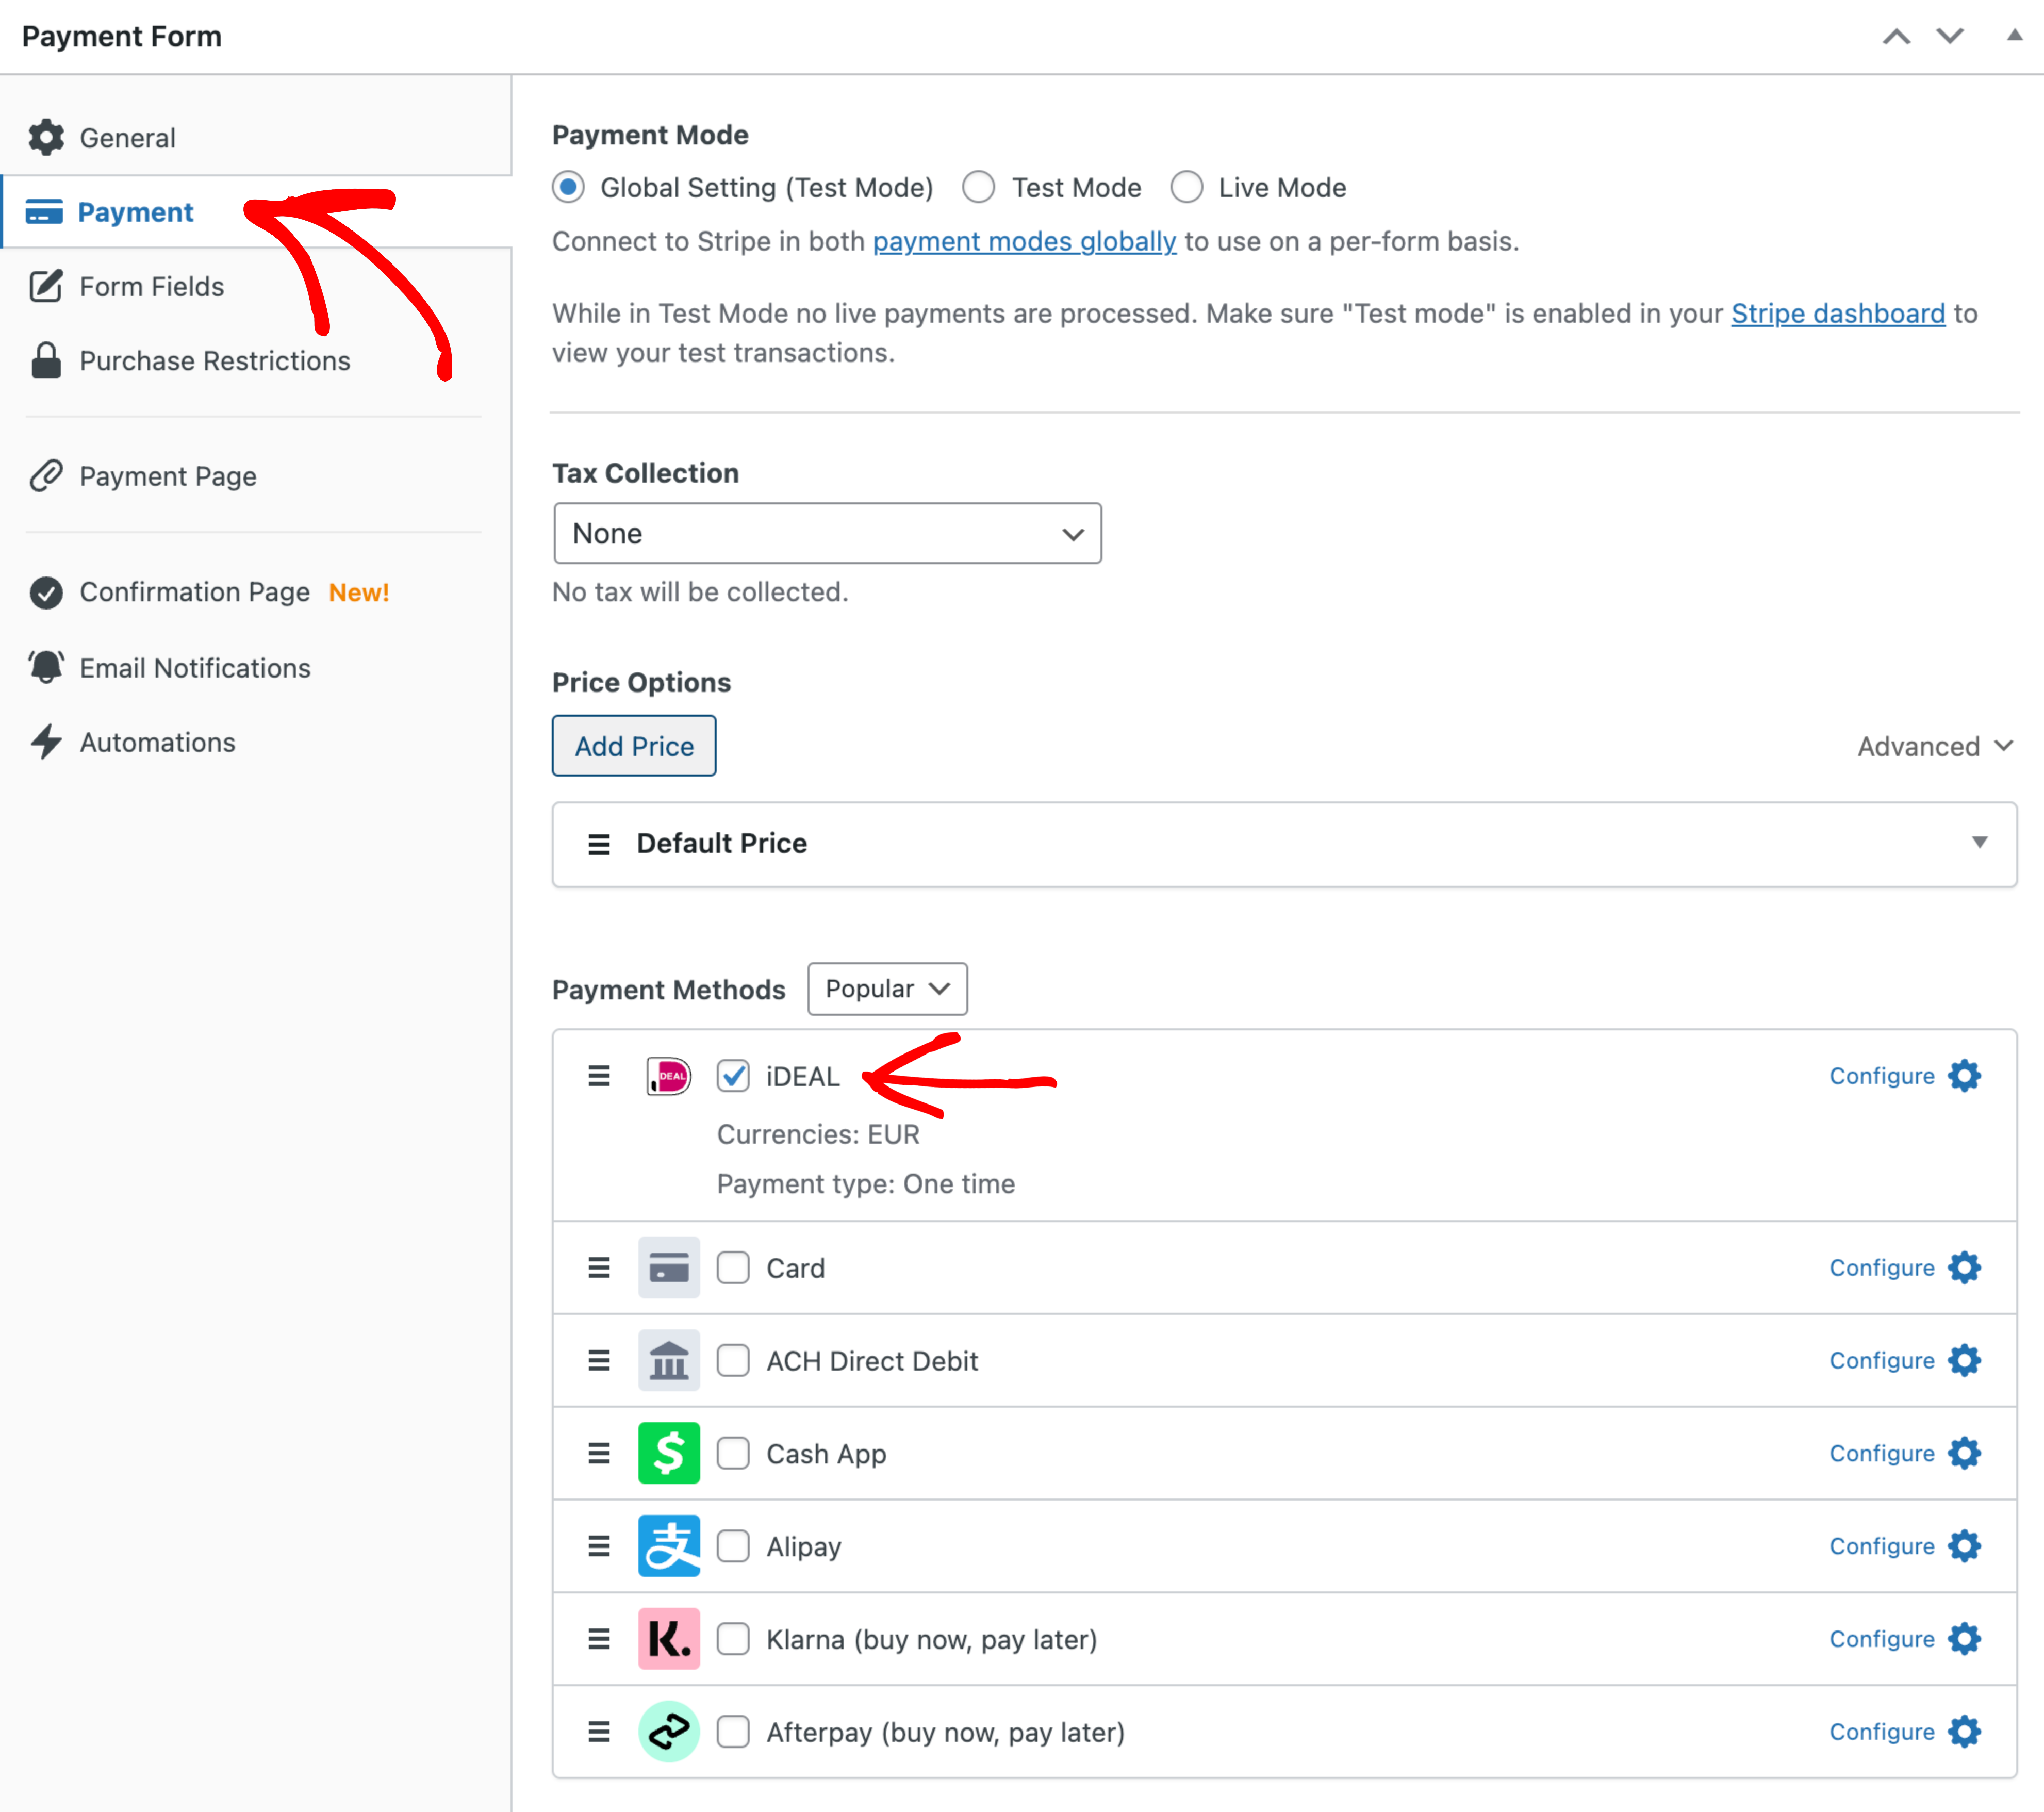Click the Klarna logo icon
2044x1812 pixels.
point(668,1639)
